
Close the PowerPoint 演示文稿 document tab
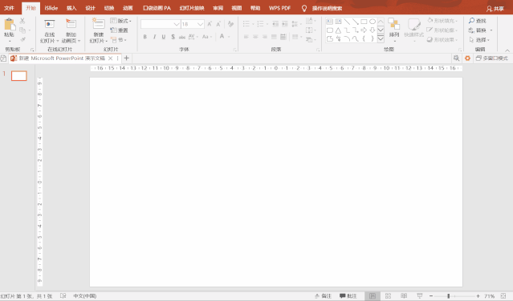110,58
